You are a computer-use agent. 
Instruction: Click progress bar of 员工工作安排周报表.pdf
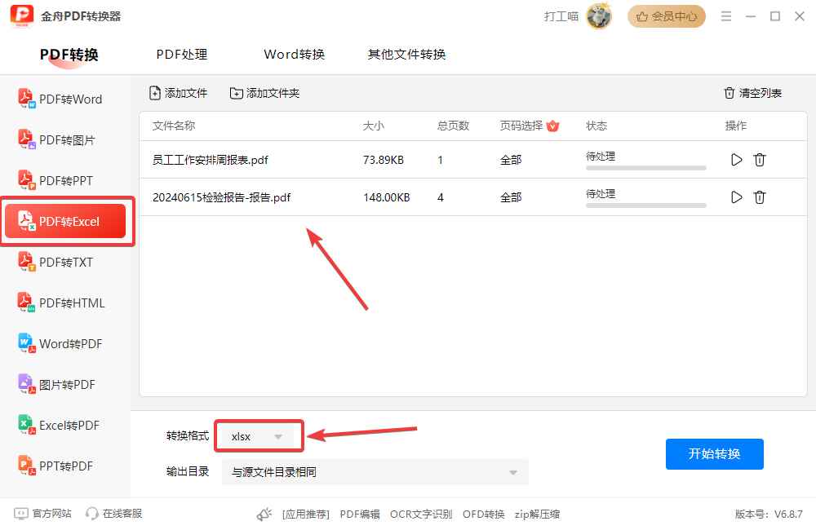point(645,168)
